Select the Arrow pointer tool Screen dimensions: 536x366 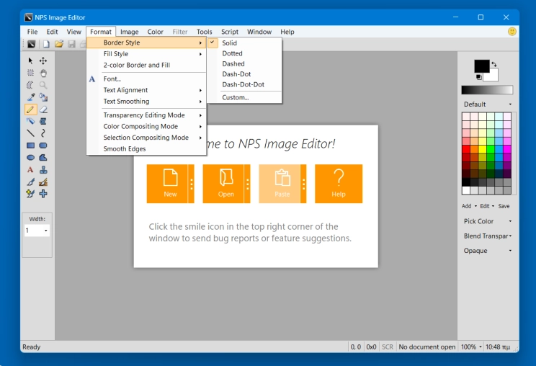(x=30, y=61)
